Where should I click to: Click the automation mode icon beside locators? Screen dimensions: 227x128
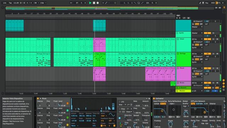point(184,18)
